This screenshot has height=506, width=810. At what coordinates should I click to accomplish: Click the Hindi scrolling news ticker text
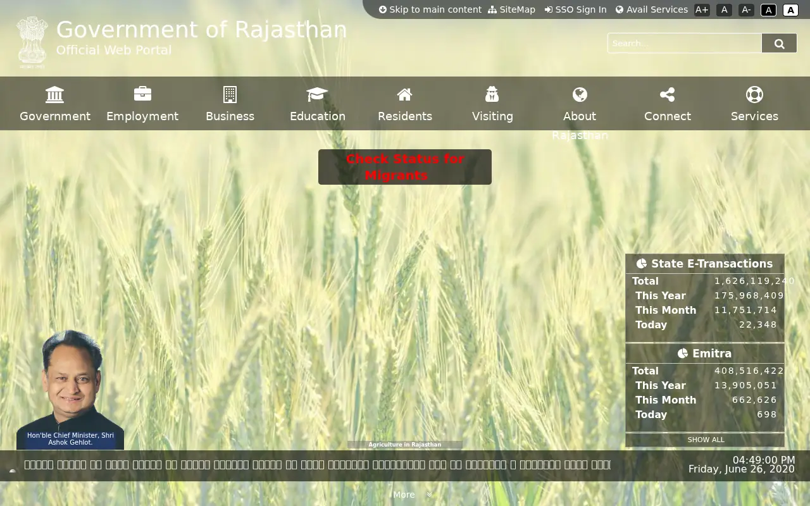pos(317,465)
